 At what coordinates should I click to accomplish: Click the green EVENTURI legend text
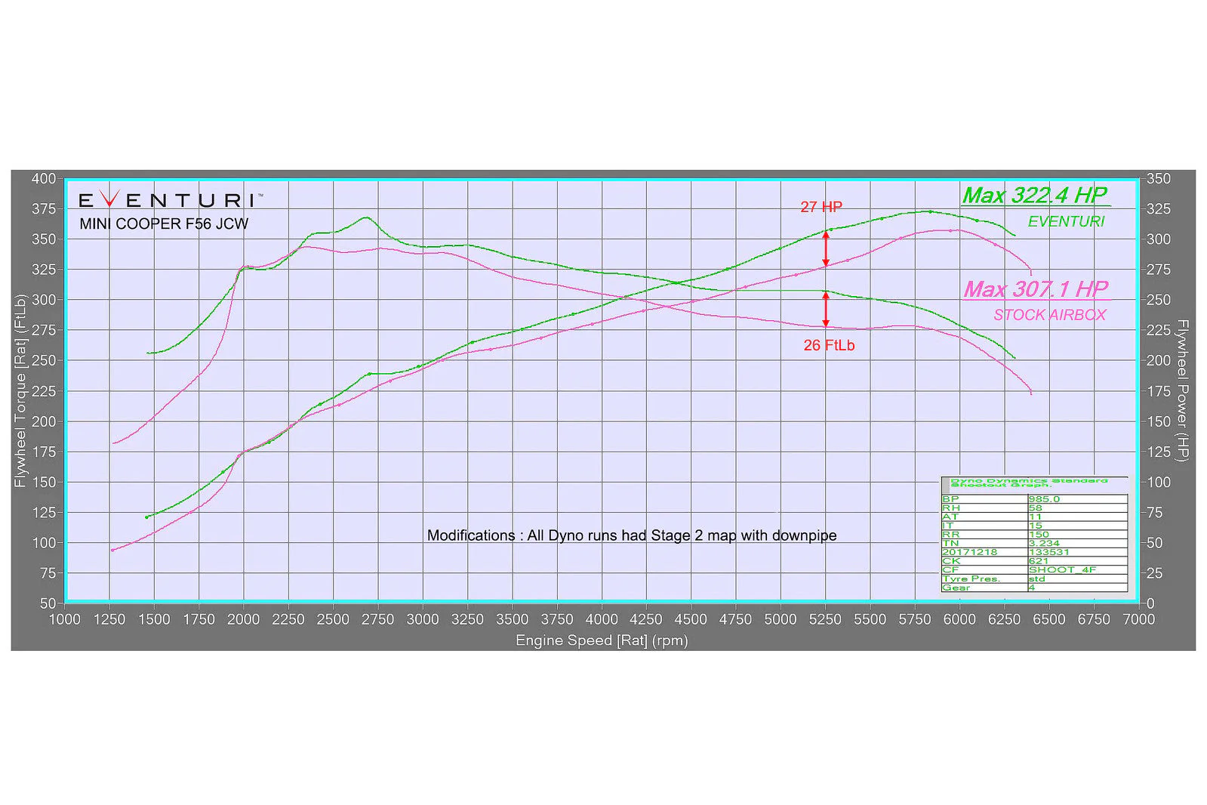(x=1066, y=221)
